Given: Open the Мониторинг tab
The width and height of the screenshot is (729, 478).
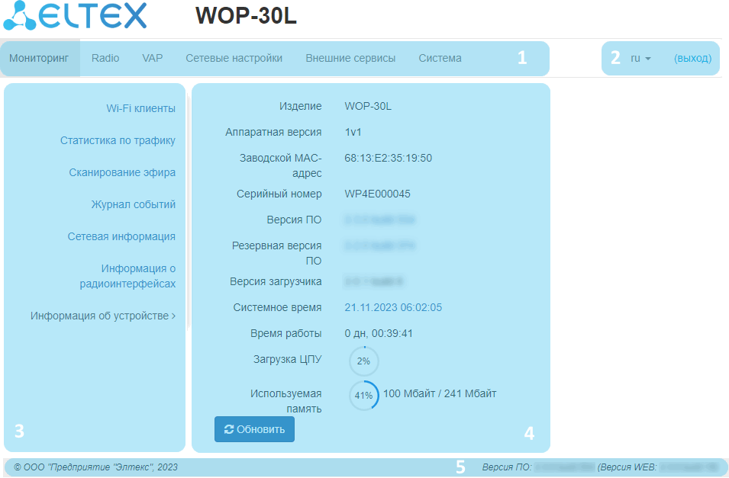Looking at the screenshot, I should click(x=39, y=58).
